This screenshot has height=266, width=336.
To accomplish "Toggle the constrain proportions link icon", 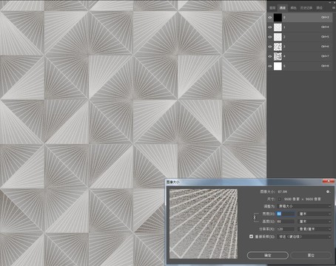I will point(255,217).
